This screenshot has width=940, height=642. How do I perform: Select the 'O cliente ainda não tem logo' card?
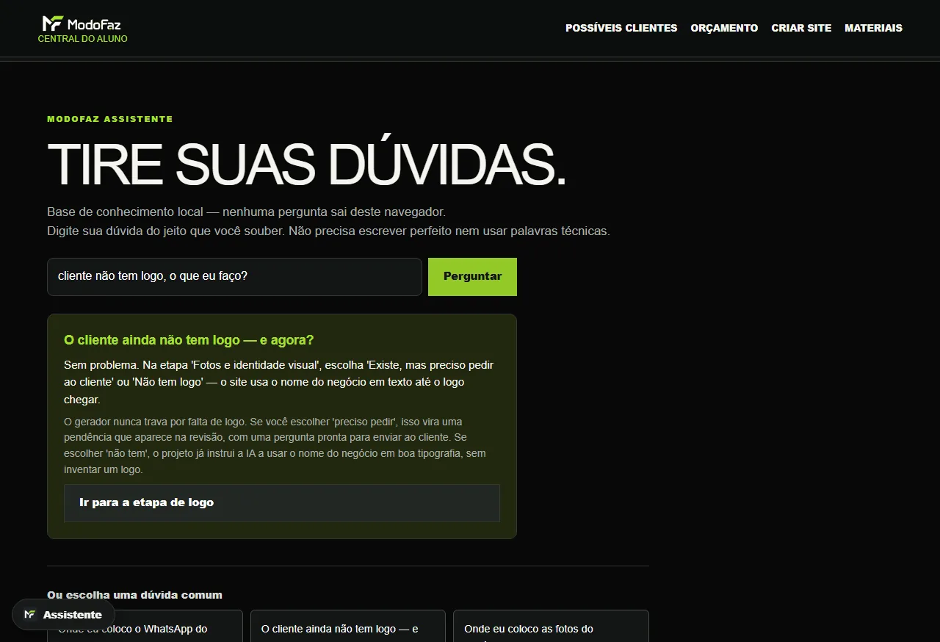point(348,626)
